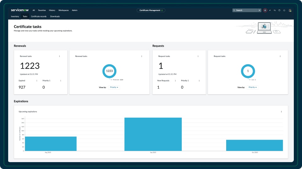Click the user profile avatar
Image resolution: width=302 pixels, height=169 pixels.
coord(290,10)
